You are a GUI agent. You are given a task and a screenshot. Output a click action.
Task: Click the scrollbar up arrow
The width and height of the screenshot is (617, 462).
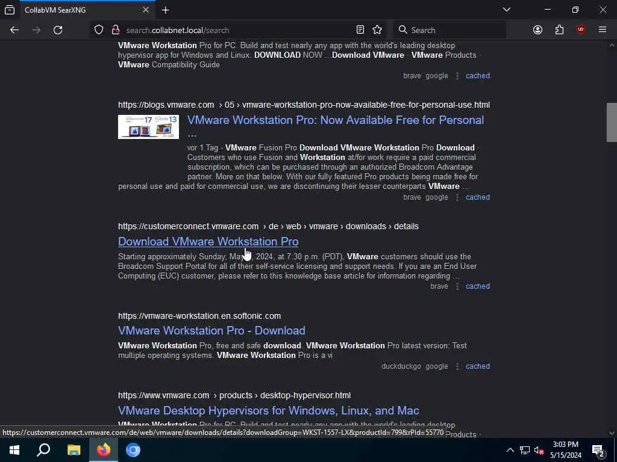click(x=612, y=45)
